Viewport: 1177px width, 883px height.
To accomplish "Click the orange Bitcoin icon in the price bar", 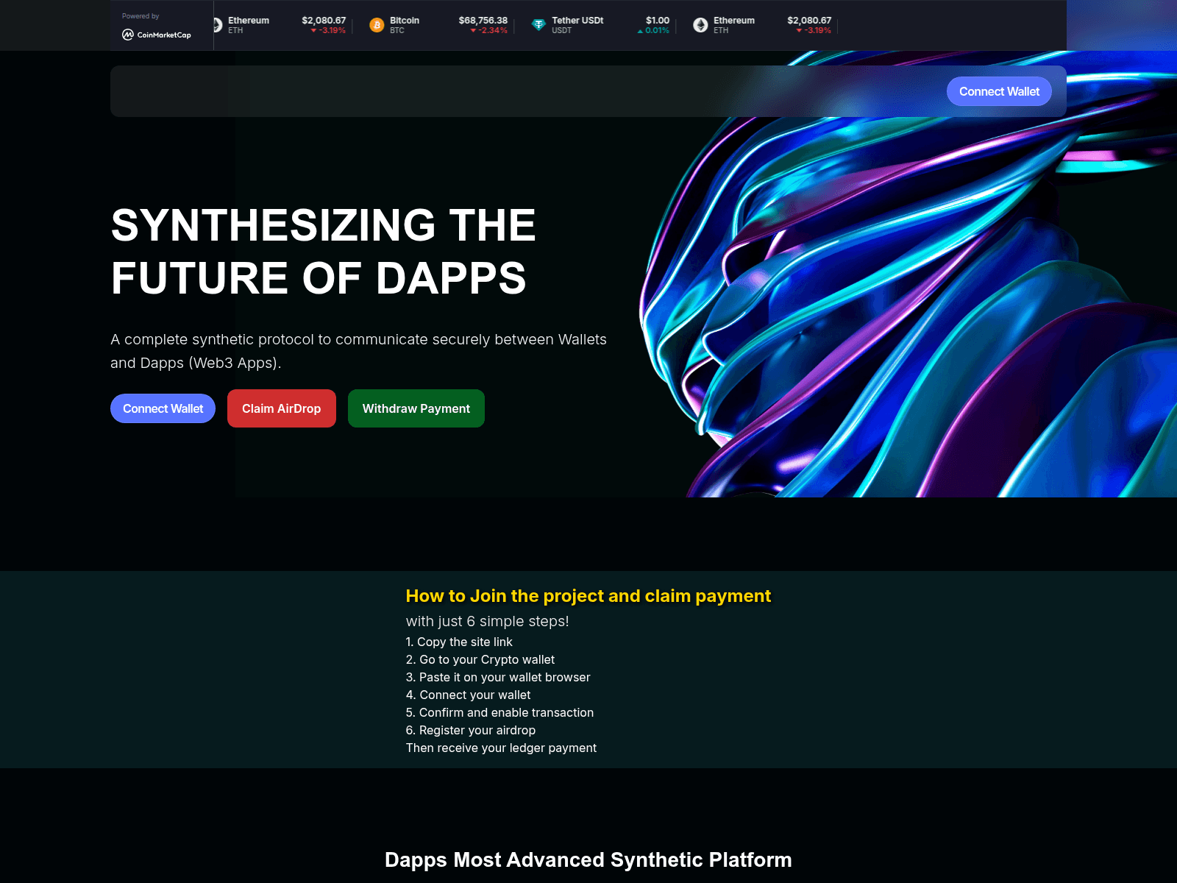I will (376, 25).
